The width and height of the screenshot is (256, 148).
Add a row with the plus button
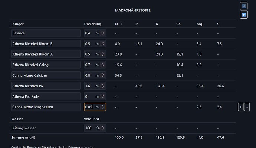[x=241, y=107]
